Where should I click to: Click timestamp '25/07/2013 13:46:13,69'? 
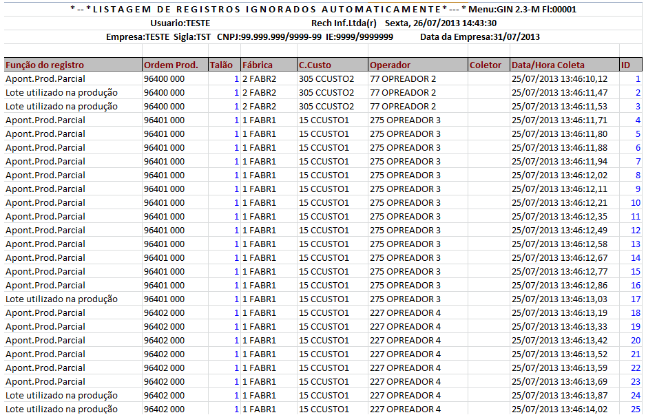pos(559,382)
